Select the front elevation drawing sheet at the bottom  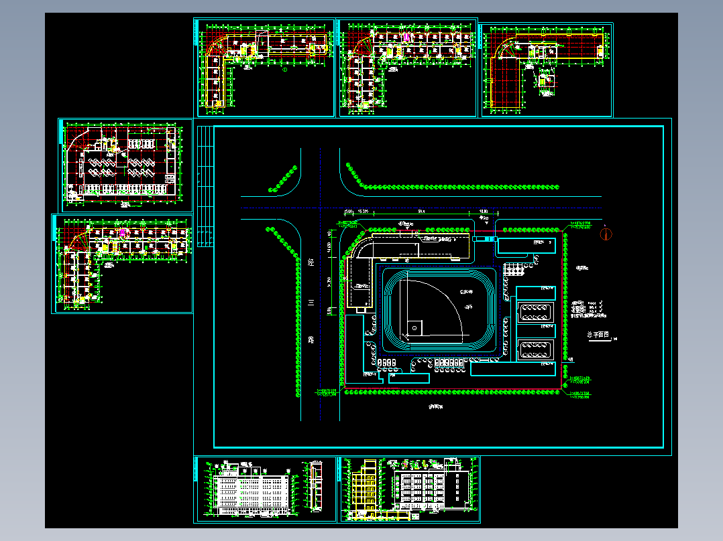(x=265, y=489)
